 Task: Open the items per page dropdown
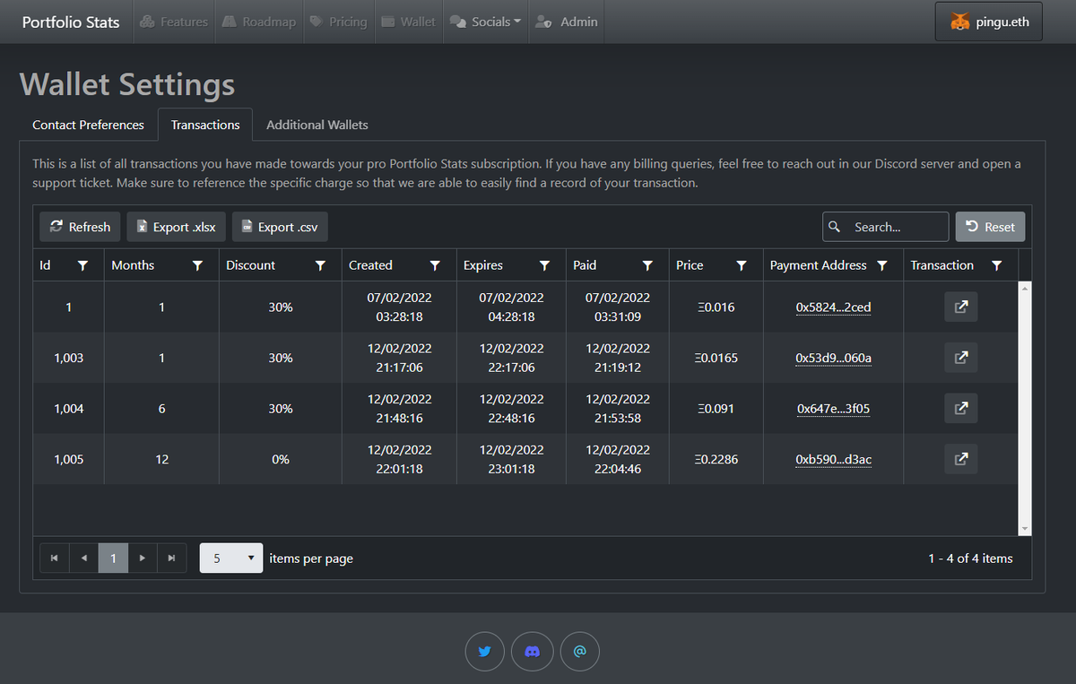point(231,558)
